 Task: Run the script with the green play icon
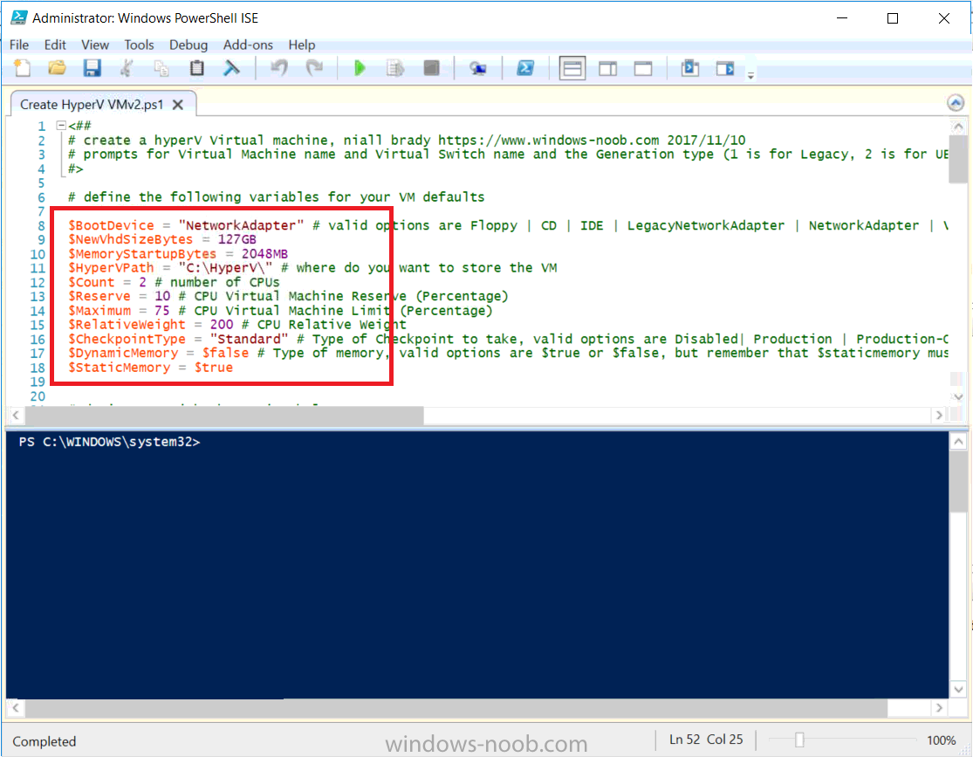[x=360, y=68]
